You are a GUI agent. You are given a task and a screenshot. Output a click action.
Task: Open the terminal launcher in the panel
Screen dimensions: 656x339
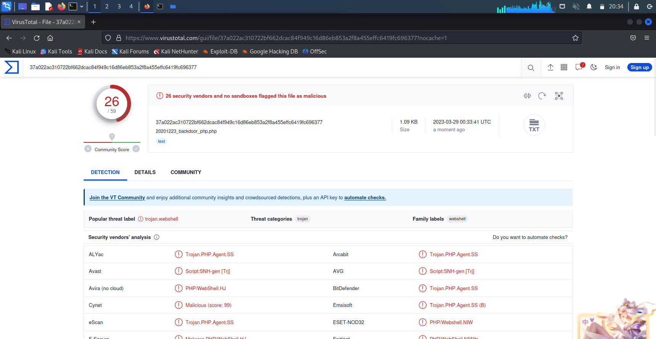[x=73, y=6]
